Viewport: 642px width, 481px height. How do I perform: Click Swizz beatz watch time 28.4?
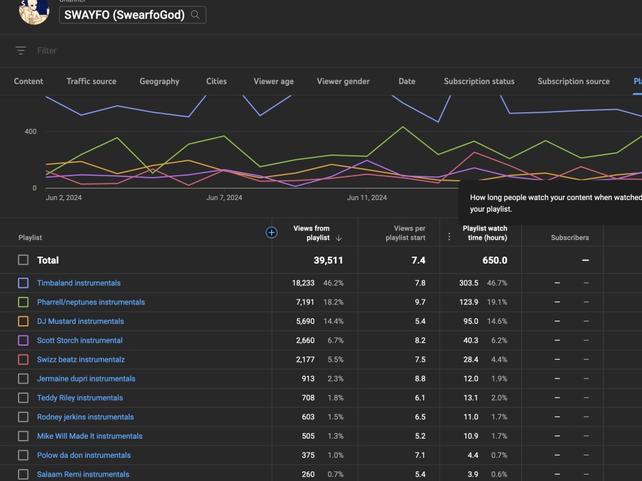pos(471,360)
